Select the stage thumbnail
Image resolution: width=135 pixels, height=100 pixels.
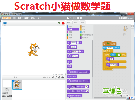tap(7, 84)
